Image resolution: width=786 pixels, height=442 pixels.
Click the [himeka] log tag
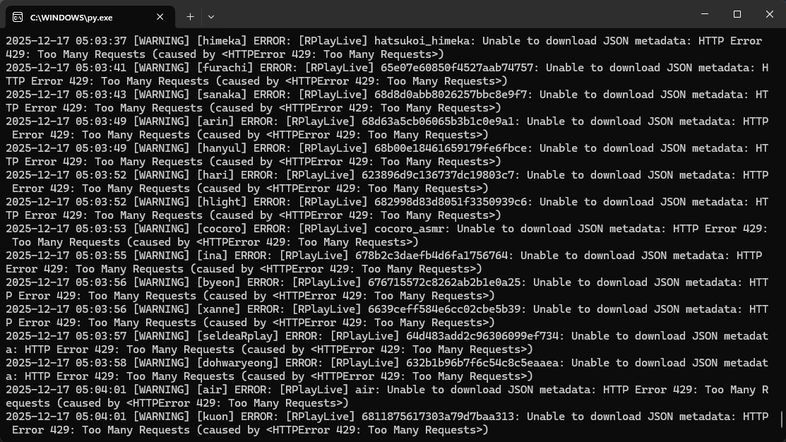222,40
